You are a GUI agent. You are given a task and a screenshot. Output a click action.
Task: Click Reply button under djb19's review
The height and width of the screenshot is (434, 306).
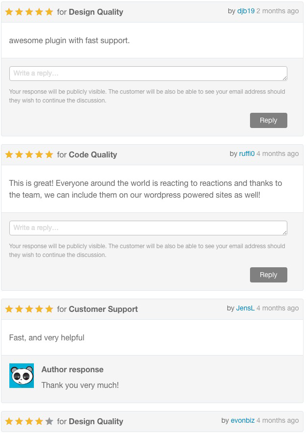[269, 121]
